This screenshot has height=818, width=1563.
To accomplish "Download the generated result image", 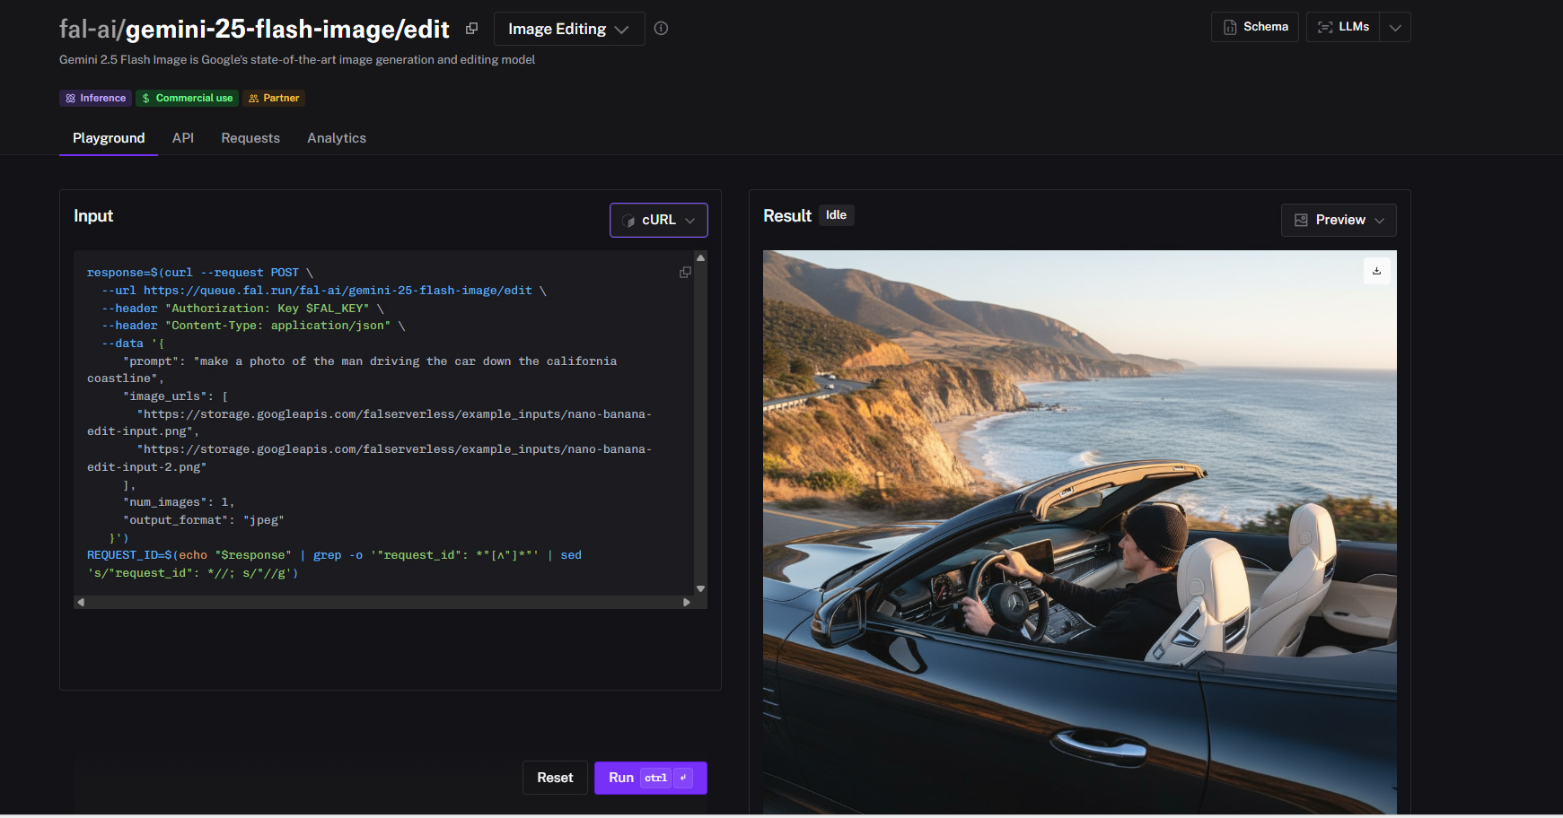I will (x=1376, y=271).
